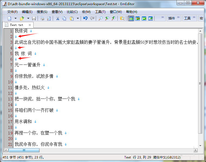Click vertical scrollbar up arrow
This screenshot has height=162, width=206.
(x=200, y=31)
